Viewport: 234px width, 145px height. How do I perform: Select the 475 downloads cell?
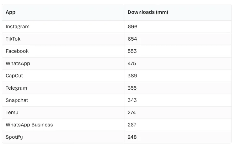click(132, 64)
